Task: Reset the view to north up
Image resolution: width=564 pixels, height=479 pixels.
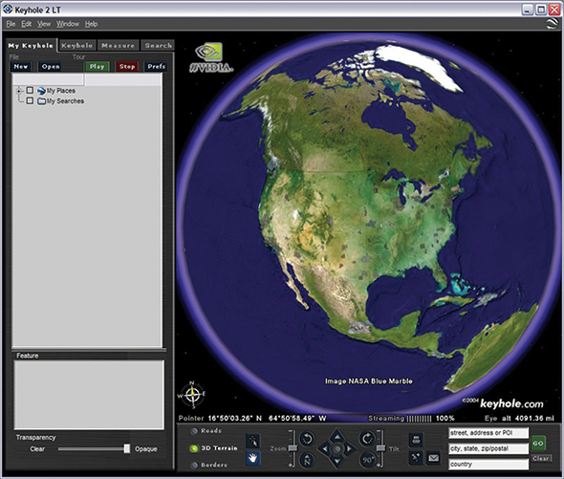Action: [x=308, y=460]
